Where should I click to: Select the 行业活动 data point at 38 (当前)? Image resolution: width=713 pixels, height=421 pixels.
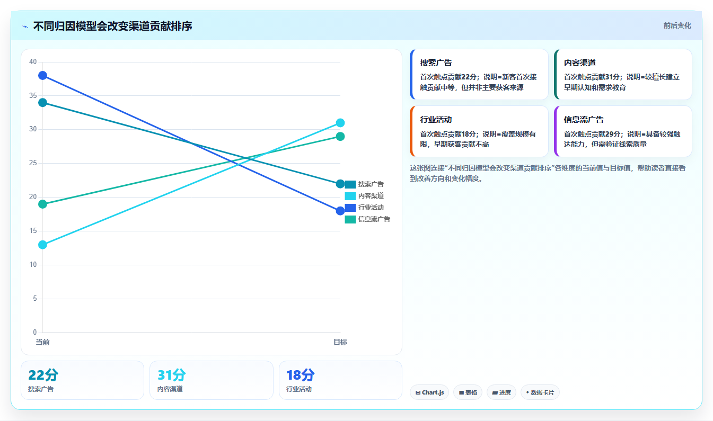[x=42, y=76]
